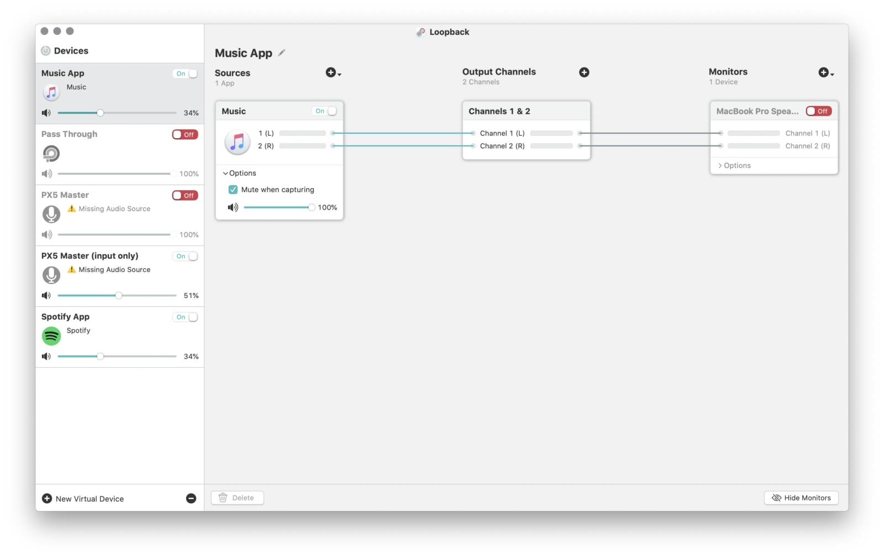Enable the MacBook Pro Speakers monitor switch
Image resolution: width=884 pixels, height=558 pixels.
(x=819, y=111)
